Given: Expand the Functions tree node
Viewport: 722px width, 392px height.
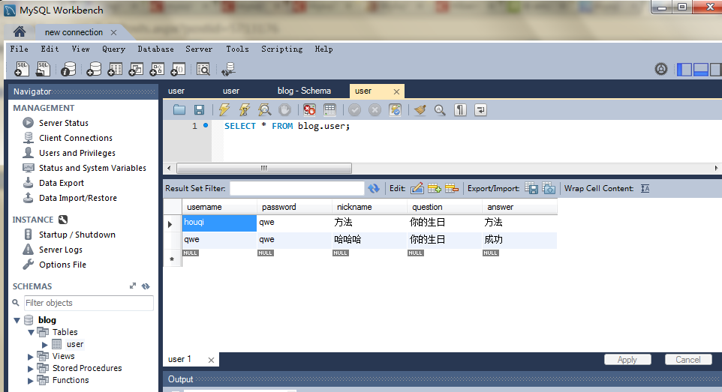Looking at the screenshot, I should tap(30, 380).
